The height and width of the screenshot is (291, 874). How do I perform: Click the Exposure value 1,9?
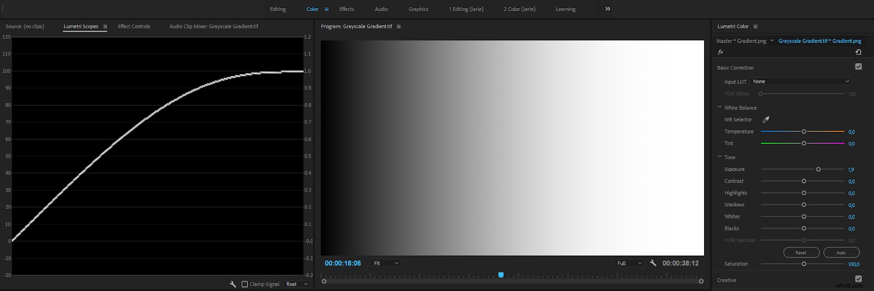[x=851, y=170]
